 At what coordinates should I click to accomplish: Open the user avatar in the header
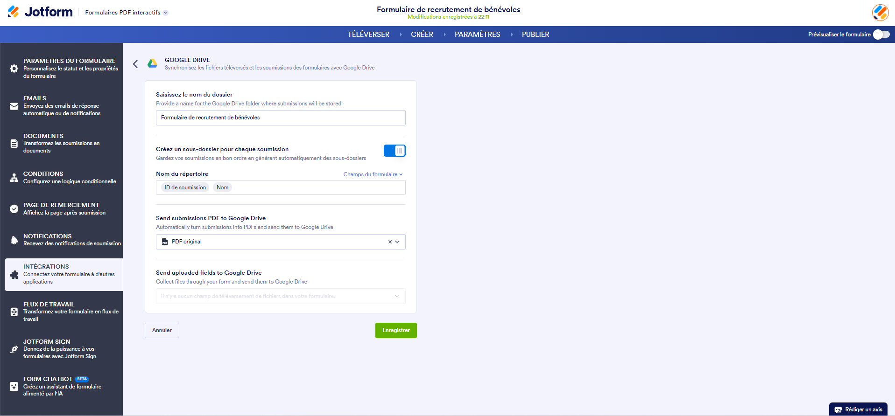(x=880, y=13)
